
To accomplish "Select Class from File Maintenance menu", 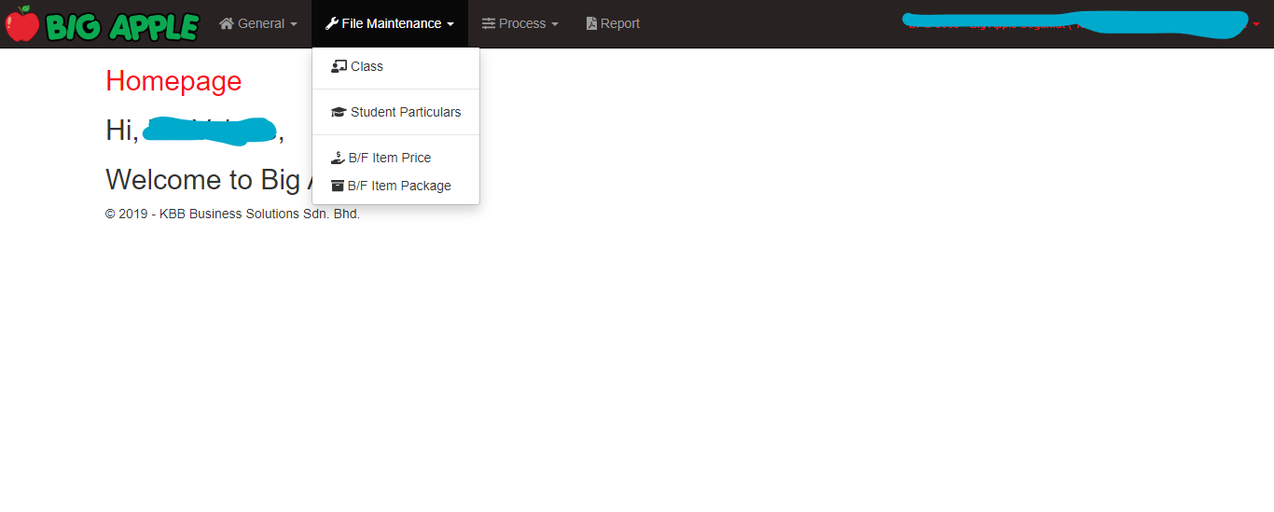I will [x=395, y=66].
